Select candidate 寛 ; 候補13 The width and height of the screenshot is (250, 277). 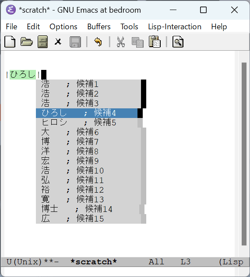[x=88, y=199]
